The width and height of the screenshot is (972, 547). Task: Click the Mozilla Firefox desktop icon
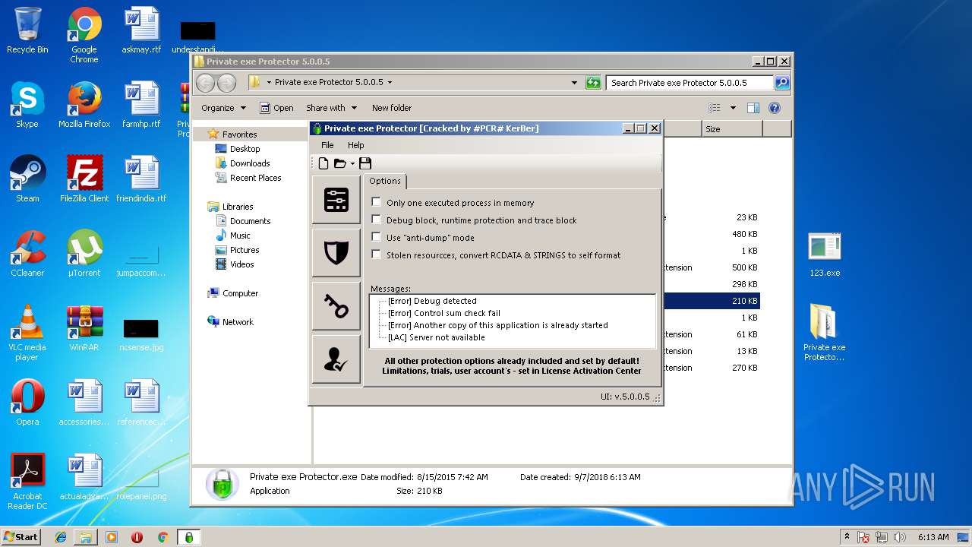[84, 105]
